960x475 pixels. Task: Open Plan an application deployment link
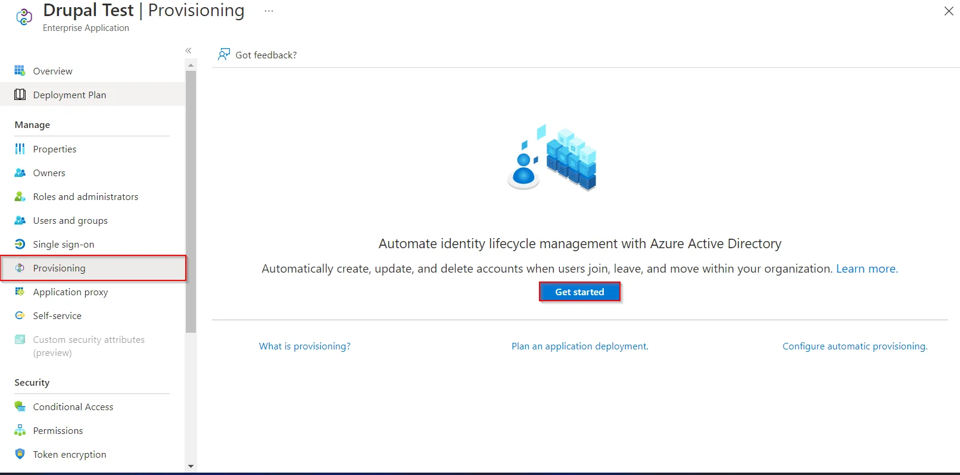click(x=580, y=346)
